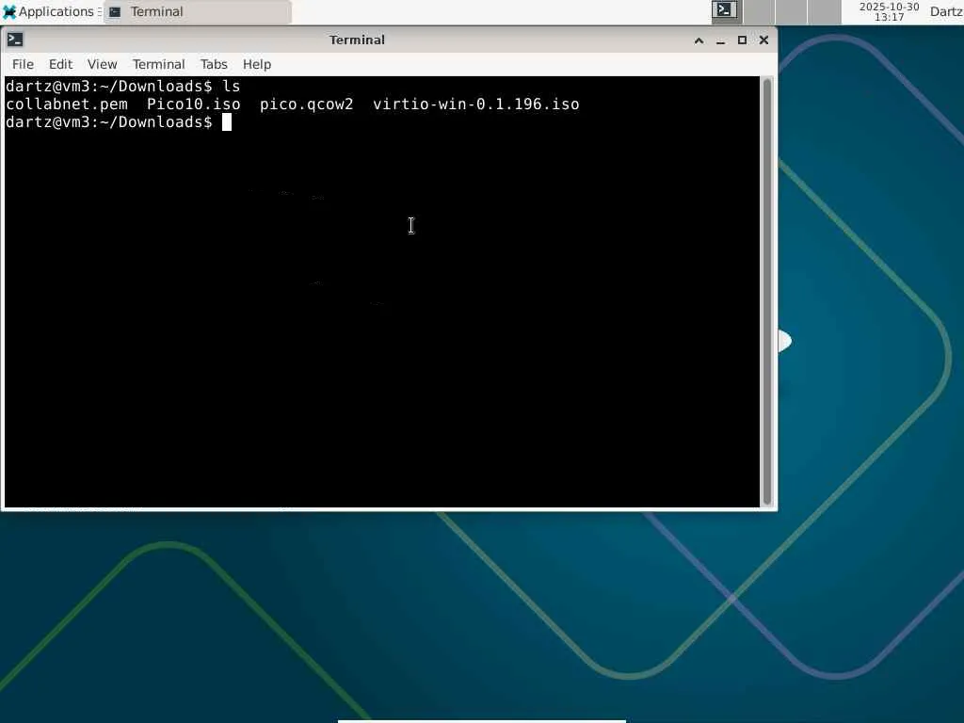Open the View menu
The height and width of the screenshot is (723, 964).
tap(102, 64)
